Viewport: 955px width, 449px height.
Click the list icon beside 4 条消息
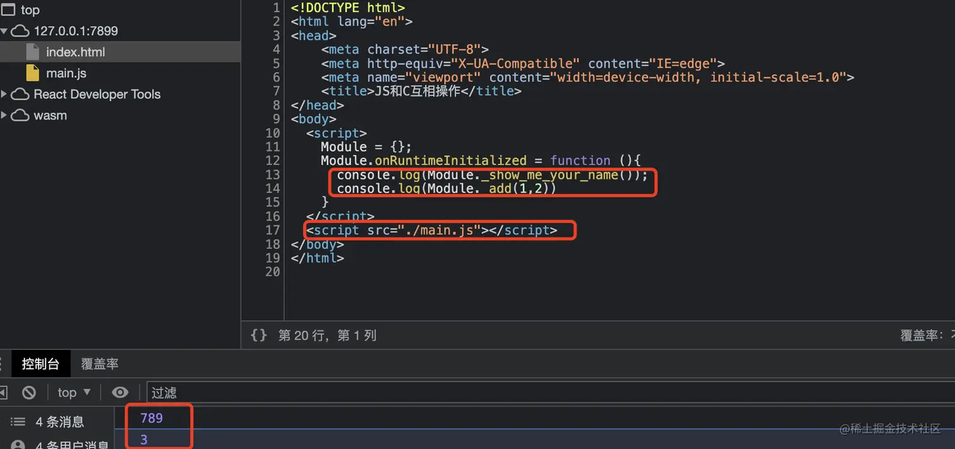pos(18,422)
